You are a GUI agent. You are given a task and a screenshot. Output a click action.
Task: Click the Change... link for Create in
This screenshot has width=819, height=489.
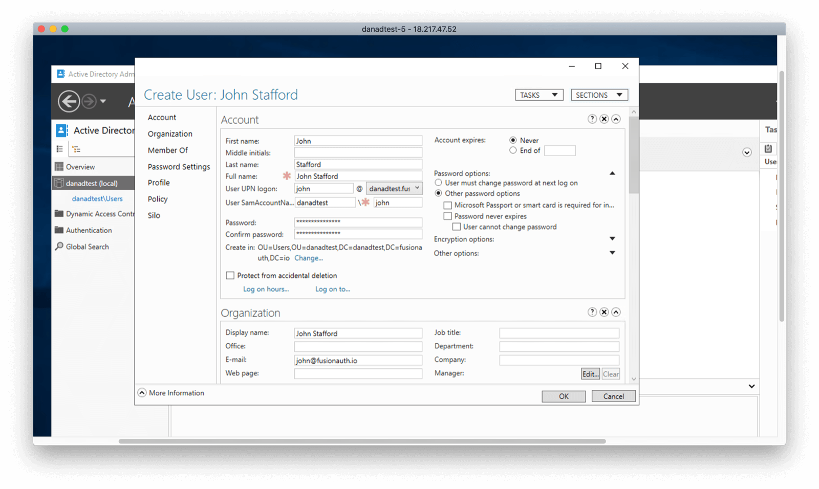(x=309, y=258)
